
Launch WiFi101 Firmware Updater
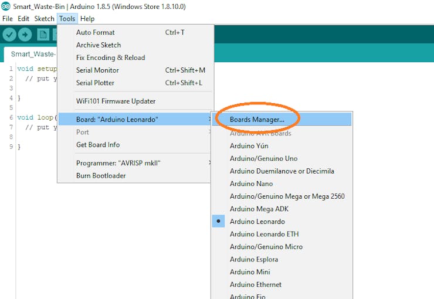(135, 101)
